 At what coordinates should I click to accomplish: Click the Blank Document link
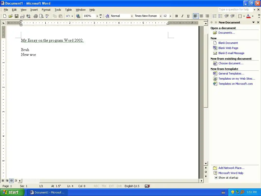coord(228,43)
